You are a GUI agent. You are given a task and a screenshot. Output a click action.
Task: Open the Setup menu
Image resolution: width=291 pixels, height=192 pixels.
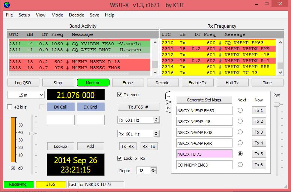click(24, 15)
